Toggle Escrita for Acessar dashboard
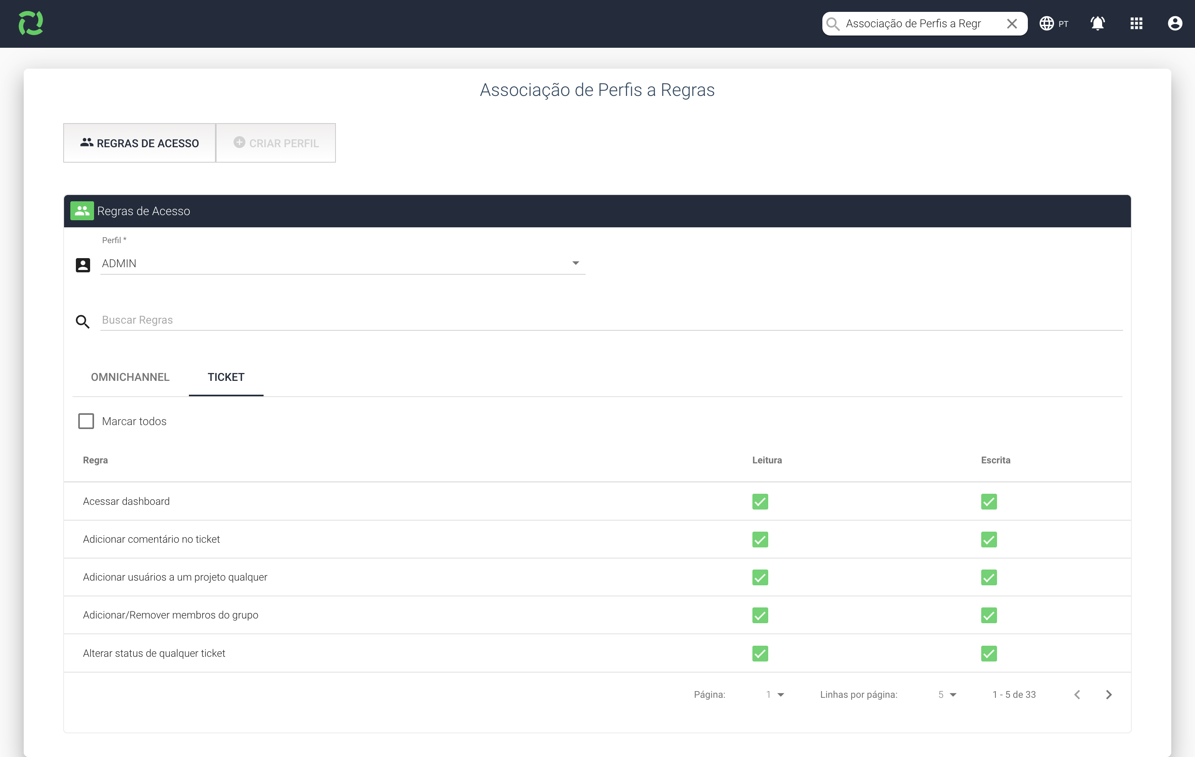This screenshot has width=1195, height=757. (989, 501)
